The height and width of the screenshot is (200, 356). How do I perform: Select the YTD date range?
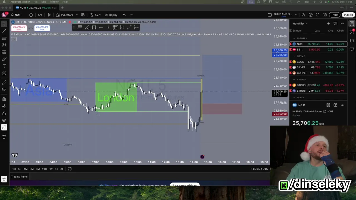coord(44,169)
